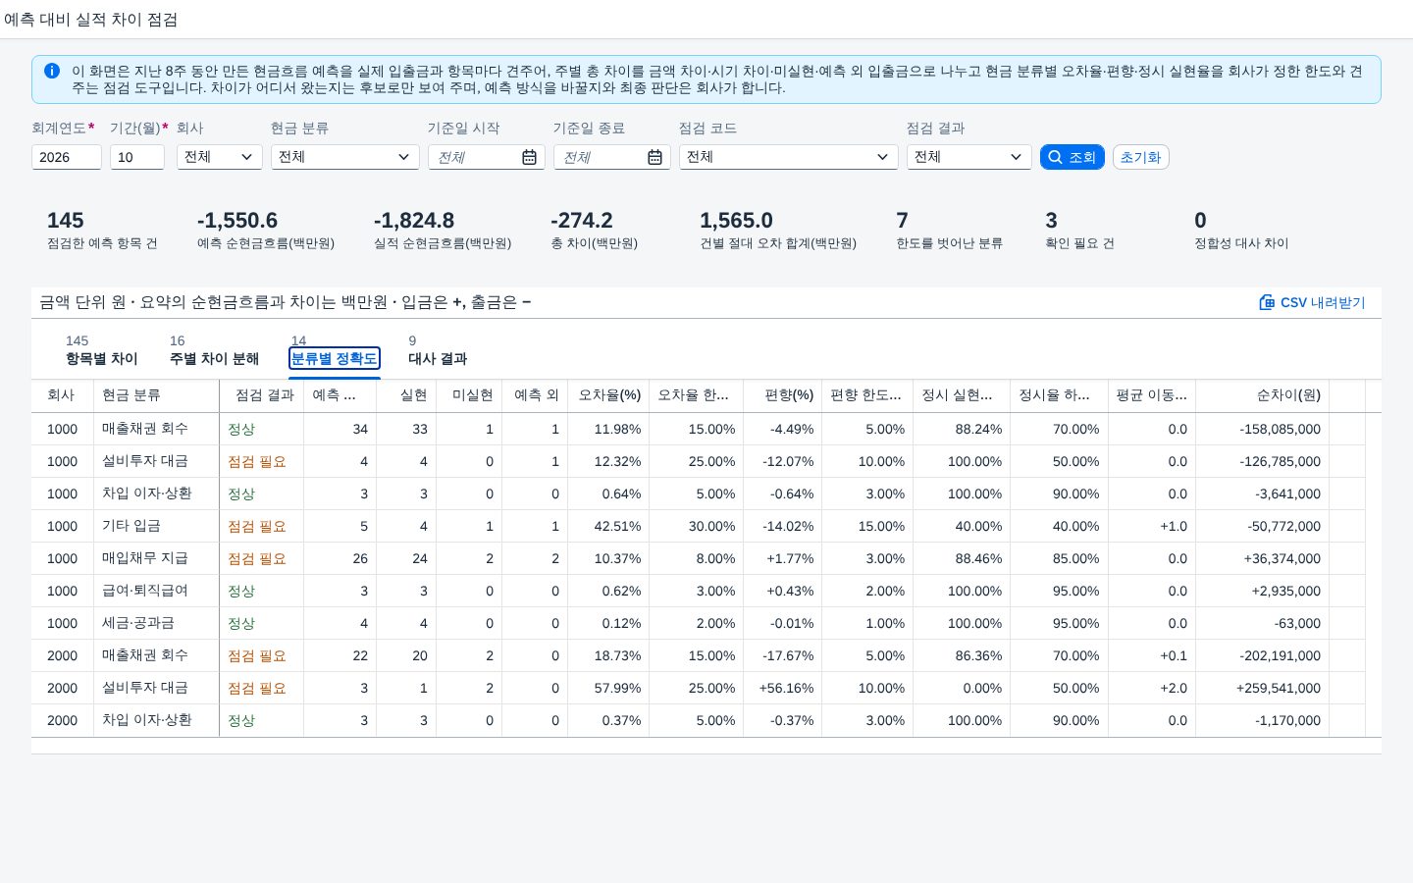The width and height of the screenshot is (1413, 883).
Task: Click the -1,550.6 예측 순현금흐름 tile
Action: coord(266,231)
